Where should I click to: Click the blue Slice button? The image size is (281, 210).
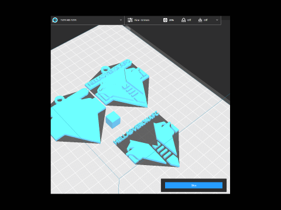click(x=194, y=185)
